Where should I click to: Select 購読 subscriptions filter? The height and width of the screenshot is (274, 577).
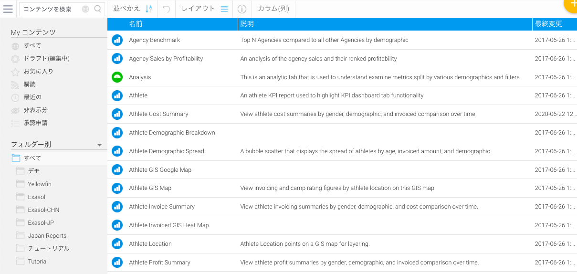[x=30, y=84]
